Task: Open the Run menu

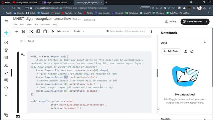Action: pos(36,24)
